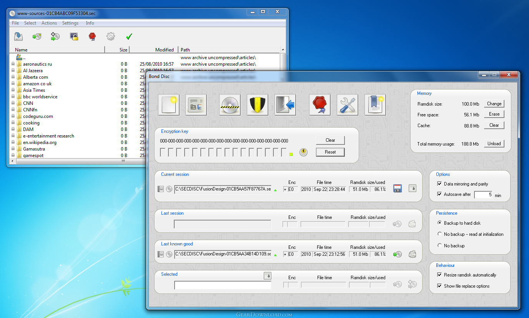Open the Select menu
This screenshot has height=318, width=529.
point(30,23)
